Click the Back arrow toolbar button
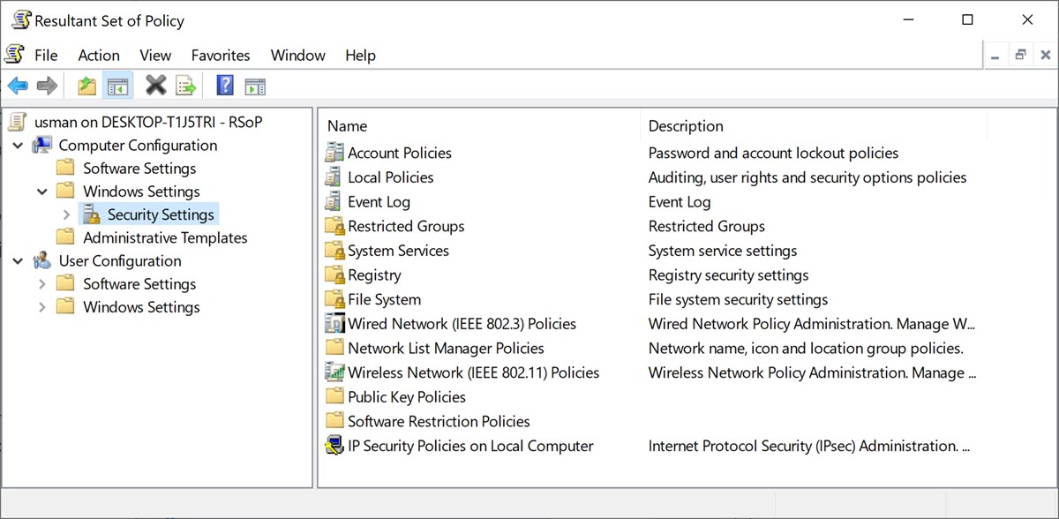1059x519 pixels. pyautogui.click(x=18, y=86)
